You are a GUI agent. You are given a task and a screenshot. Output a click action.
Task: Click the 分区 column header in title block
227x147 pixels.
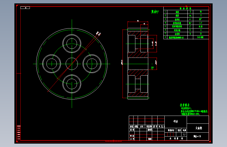coord(142,127)
